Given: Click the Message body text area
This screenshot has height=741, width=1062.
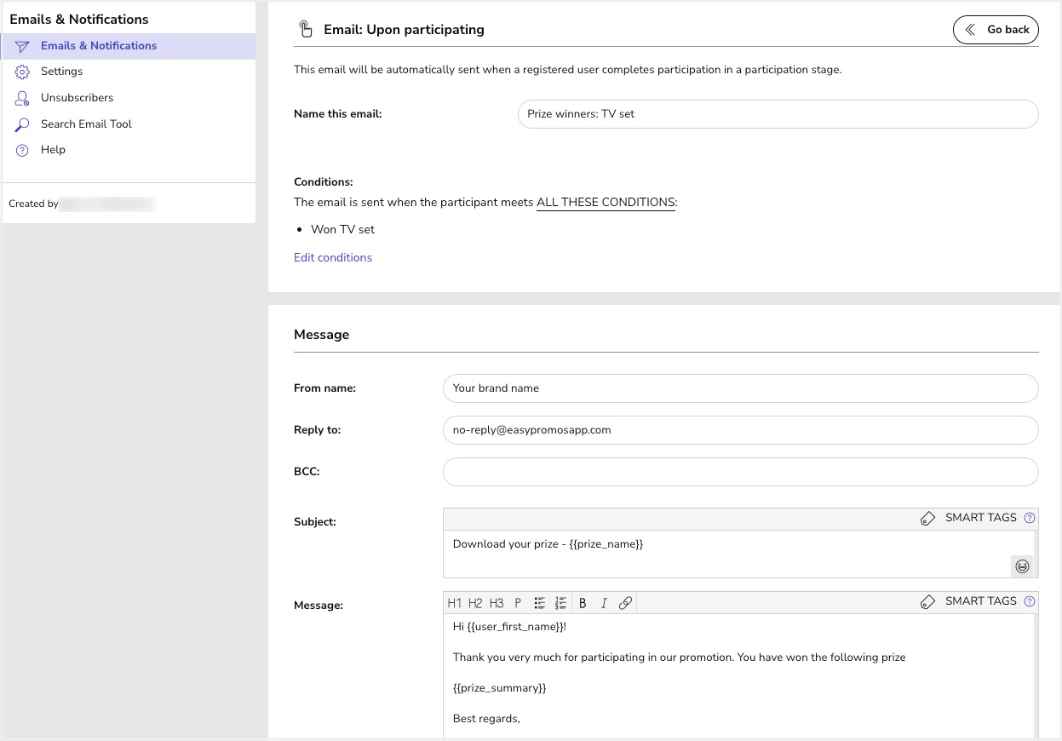Looking at the screenshot, I should [738, 675].
